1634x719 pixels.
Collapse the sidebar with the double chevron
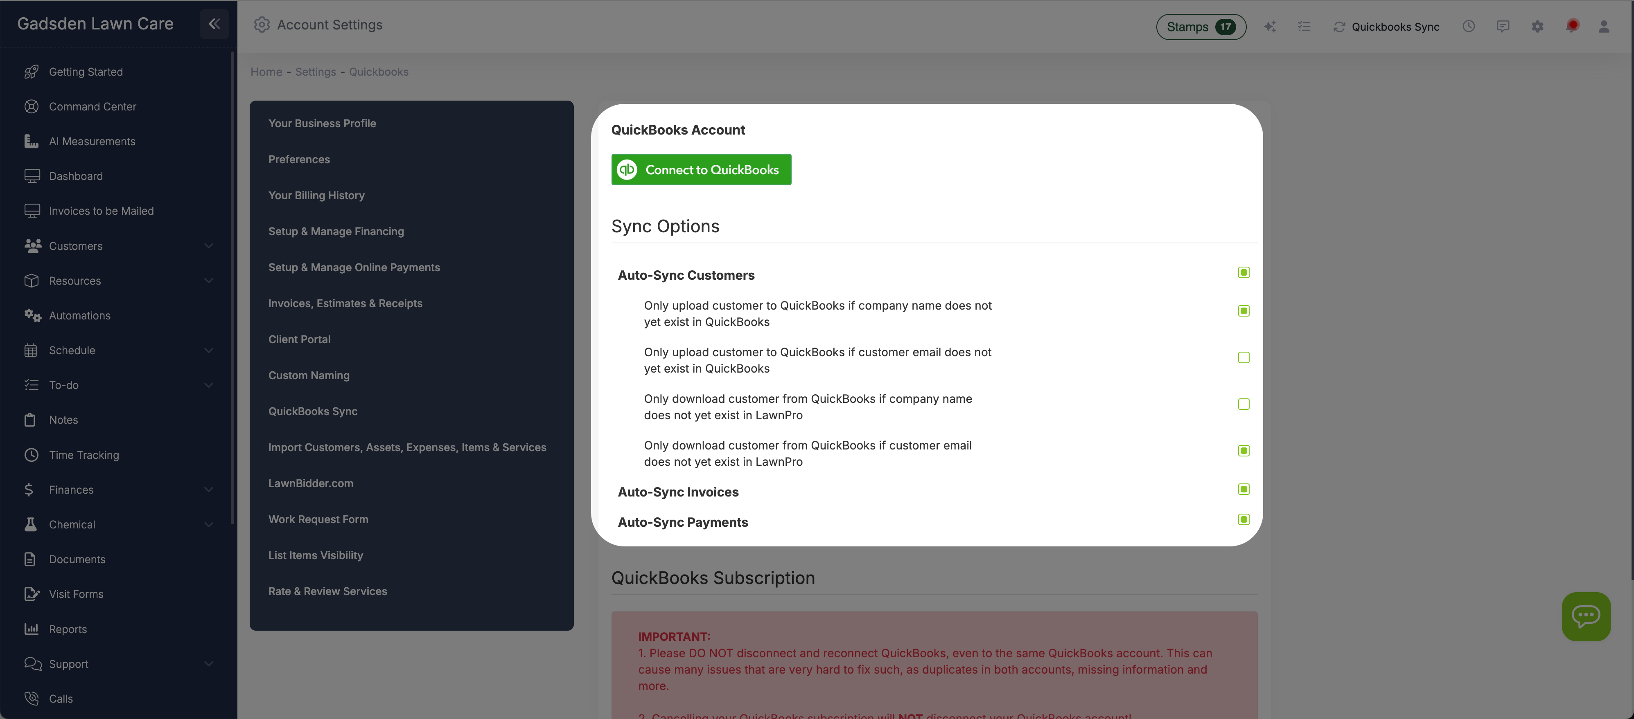(x=214, y=24)
